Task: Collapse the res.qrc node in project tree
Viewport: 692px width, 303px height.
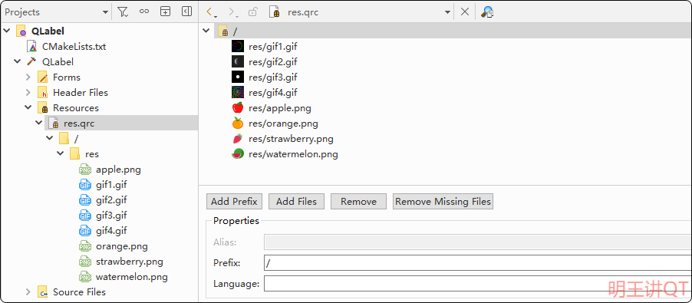Action: point(39,124)
